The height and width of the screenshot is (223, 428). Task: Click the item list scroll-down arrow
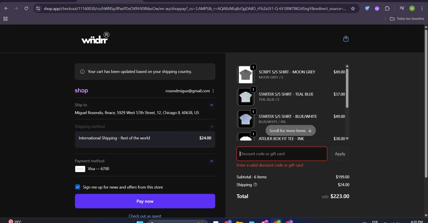click(x=347, y=139)
